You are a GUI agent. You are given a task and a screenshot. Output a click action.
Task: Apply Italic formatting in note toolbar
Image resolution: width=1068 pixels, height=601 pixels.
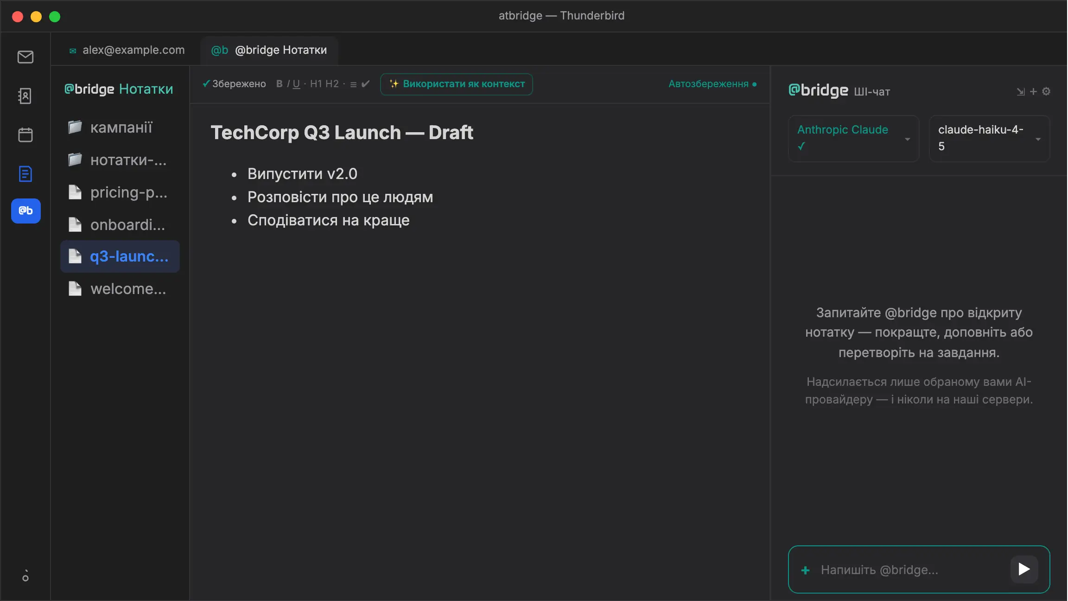click(288, 84)
